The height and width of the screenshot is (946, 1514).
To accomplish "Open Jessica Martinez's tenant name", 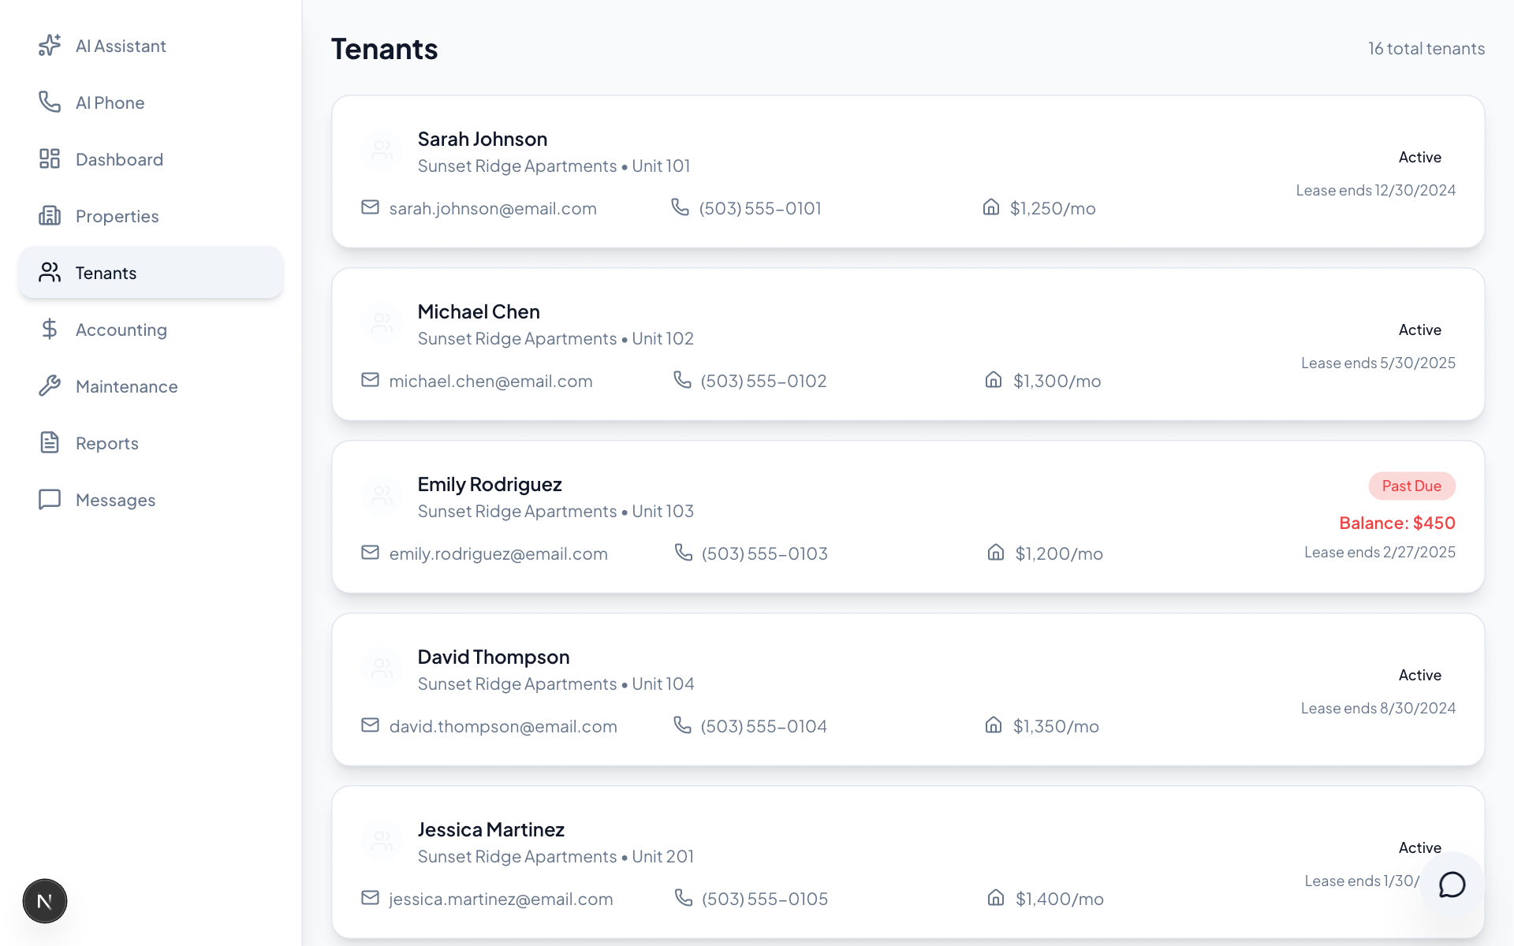I will (491, 829).
